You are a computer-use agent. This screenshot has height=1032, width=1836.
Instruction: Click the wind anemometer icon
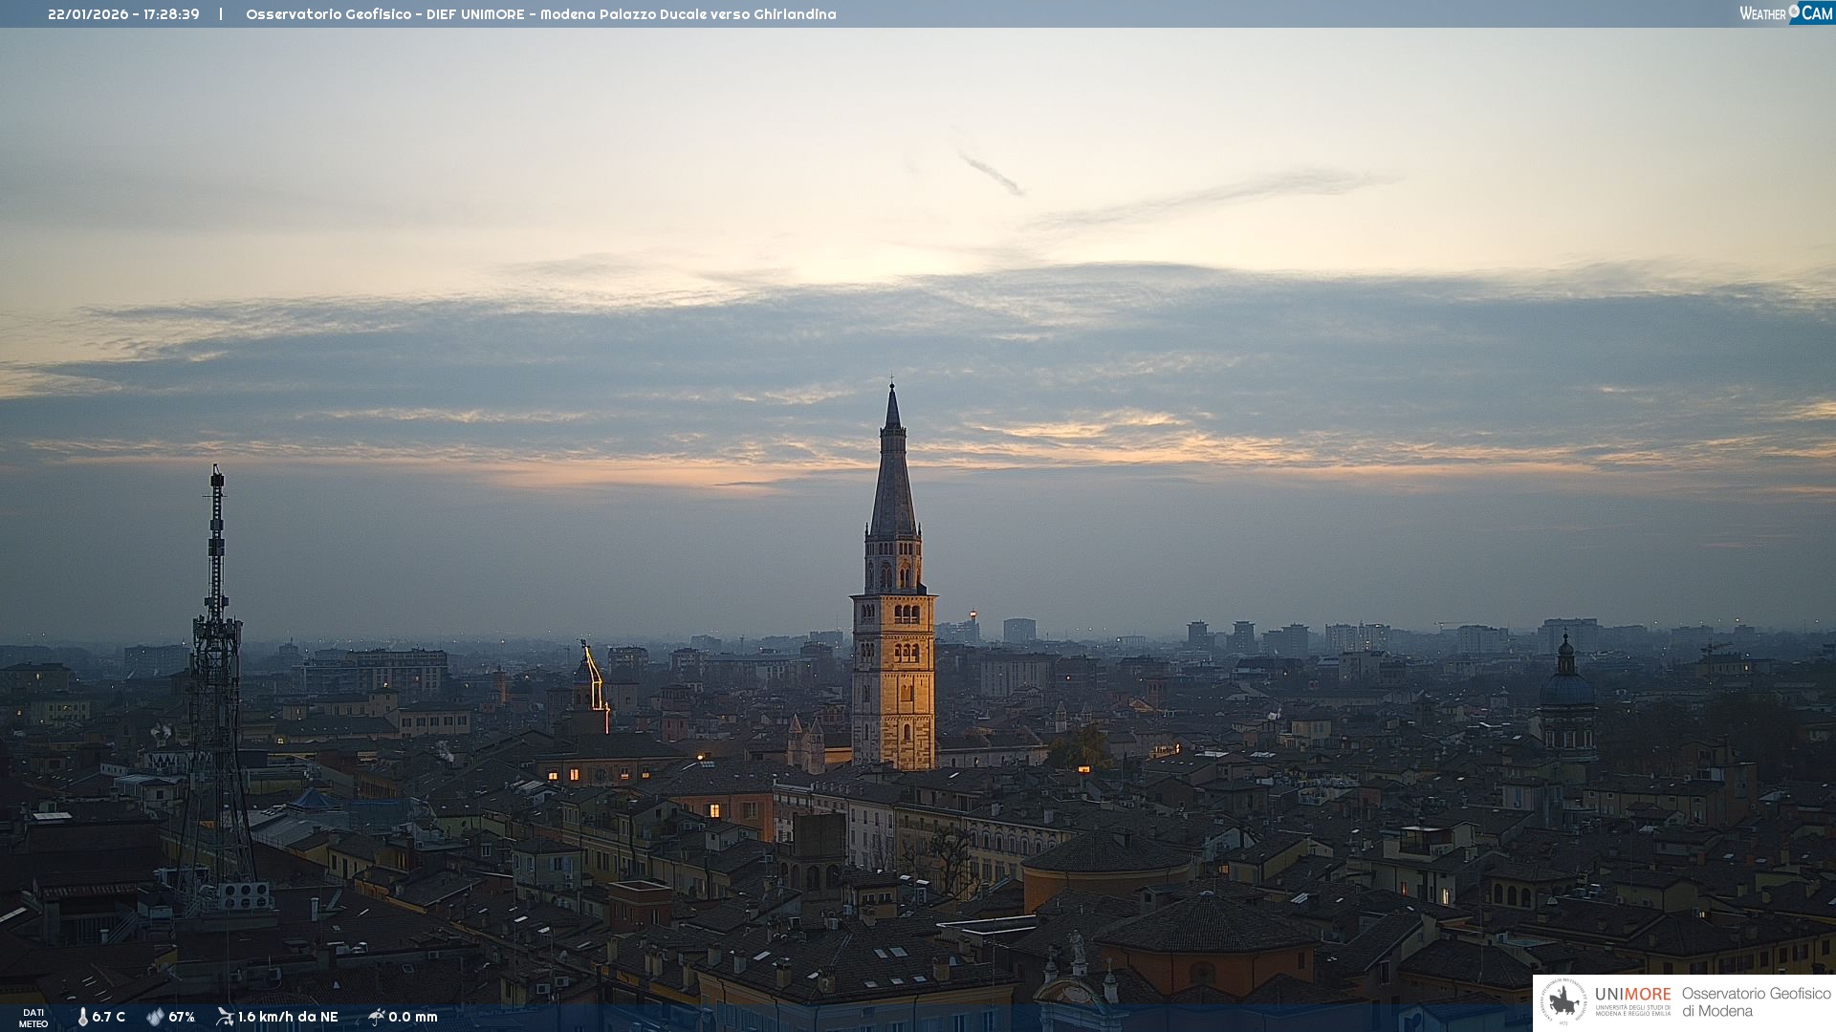(225, 1017)
